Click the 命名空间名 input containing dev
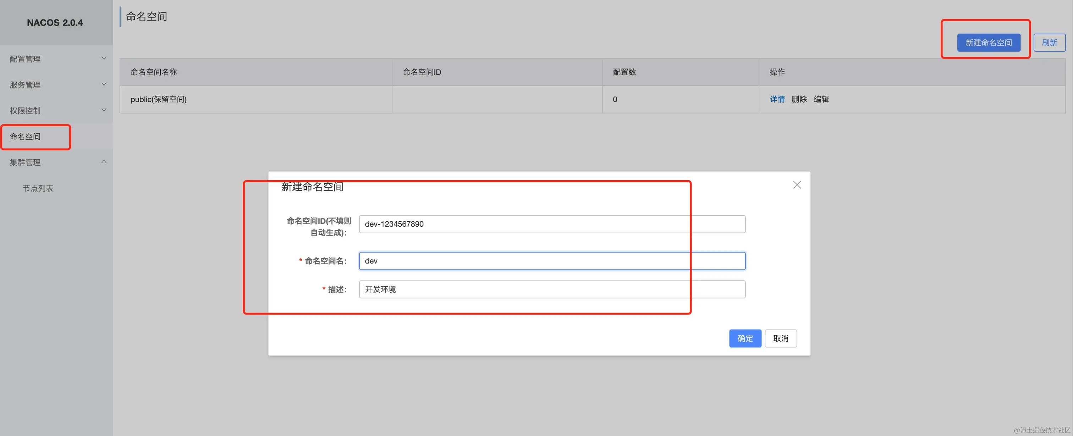The image size is (1073, 436). pos(551,261)
